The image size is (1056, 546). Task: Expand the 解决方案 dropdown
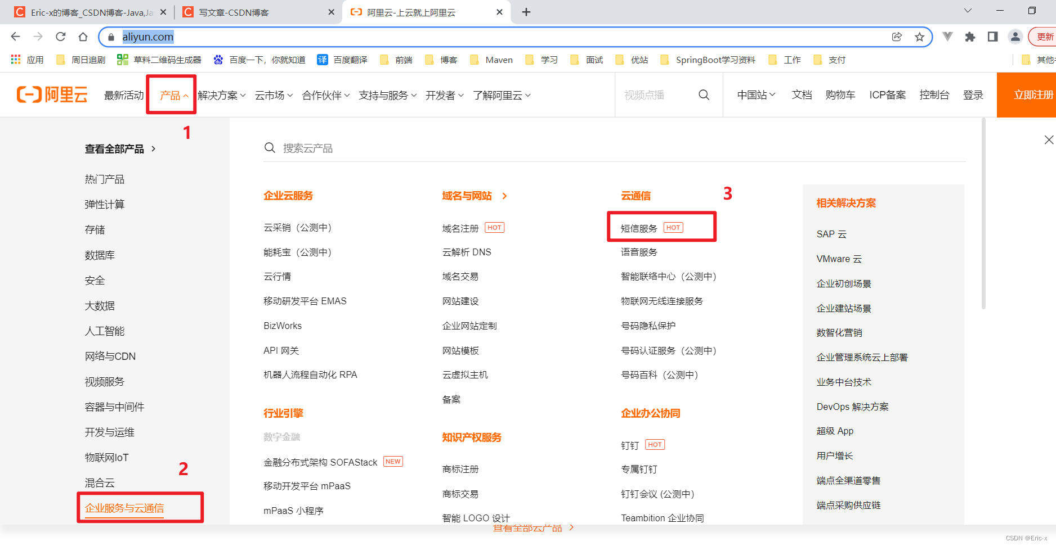pos(222,95)
